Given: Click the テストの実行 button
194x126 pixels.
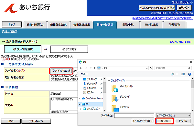Looking at the screenshot, I should coord(36,121).
